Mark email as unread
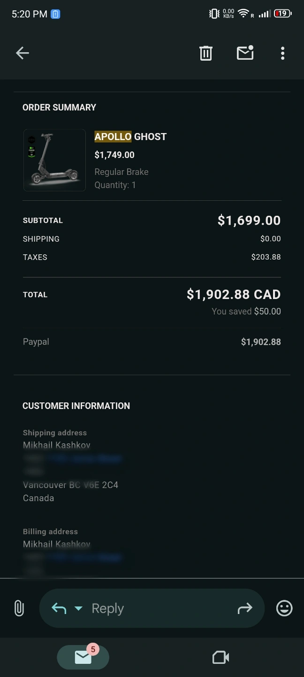Viewport: 304px width, 677px height. (245, 53)
